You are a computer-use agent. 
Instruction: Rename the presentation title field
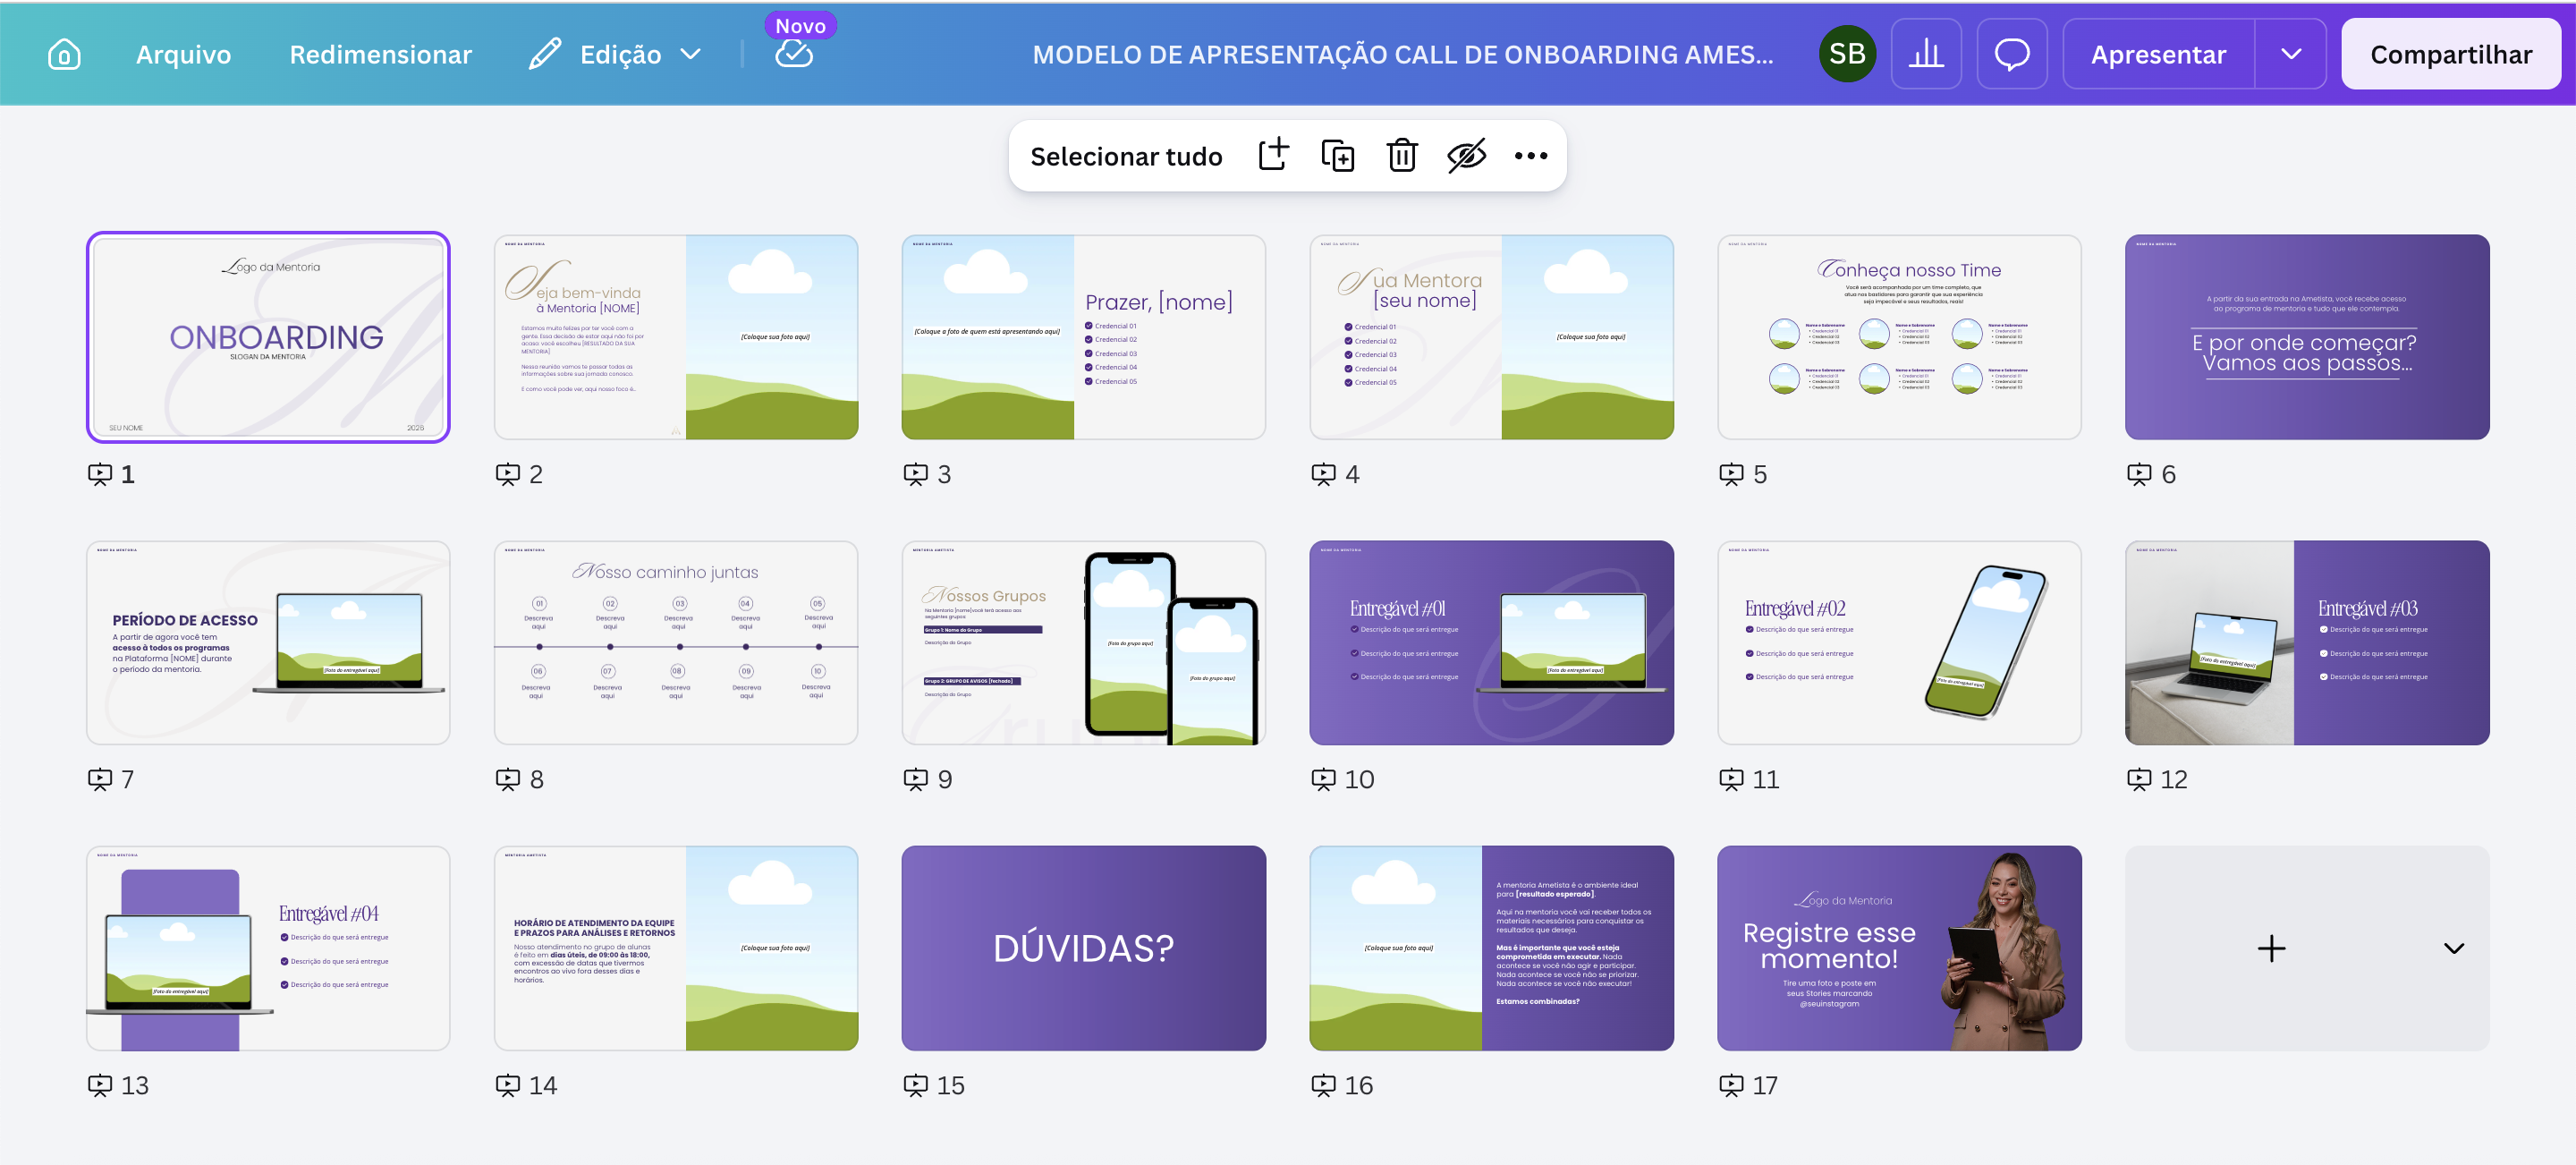click(1402, 54)
